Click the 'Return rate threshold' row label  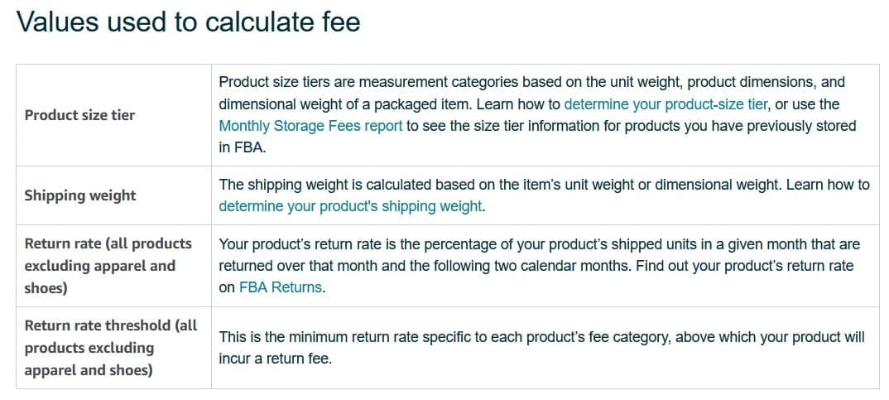point(110,325)
